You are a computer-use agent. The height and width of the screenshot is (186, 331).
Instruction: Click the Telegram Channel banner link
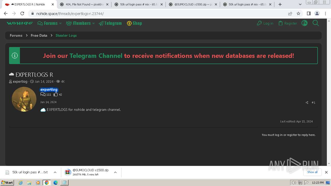point(96,56)
